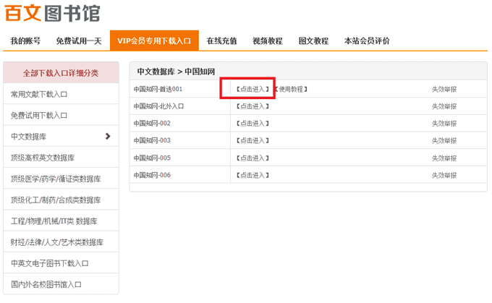Click 点击进入 for 中国知网-003
The image size is (492, 303).
pos(253,140)
